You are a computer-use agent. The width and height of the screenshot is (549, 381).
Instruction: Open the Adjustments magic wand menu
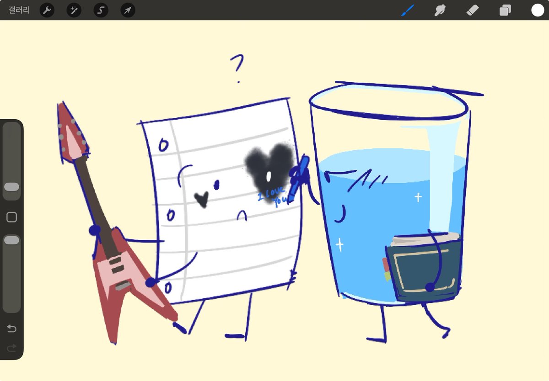coord(74,10)
